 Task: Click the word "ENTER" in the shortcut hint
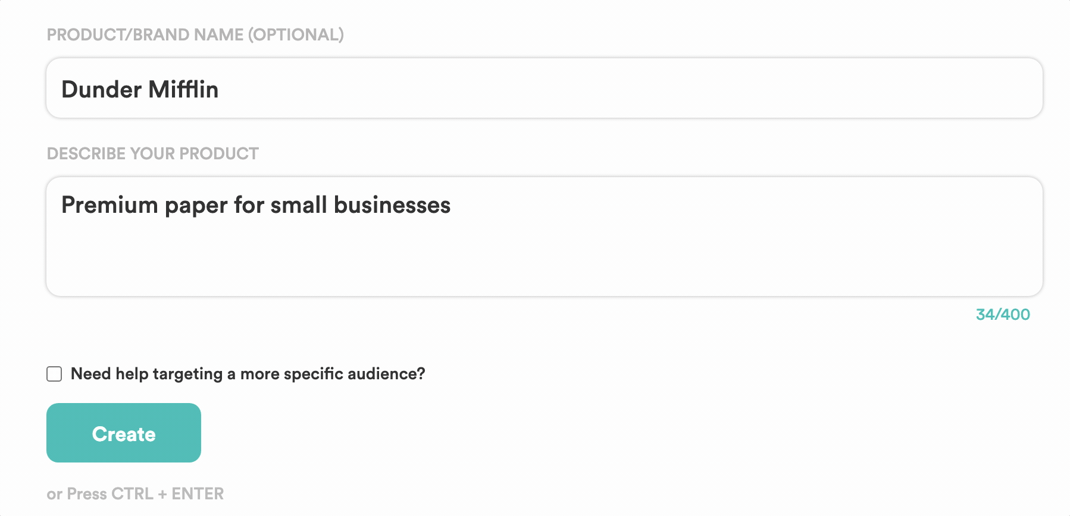[x=198, y=494]
